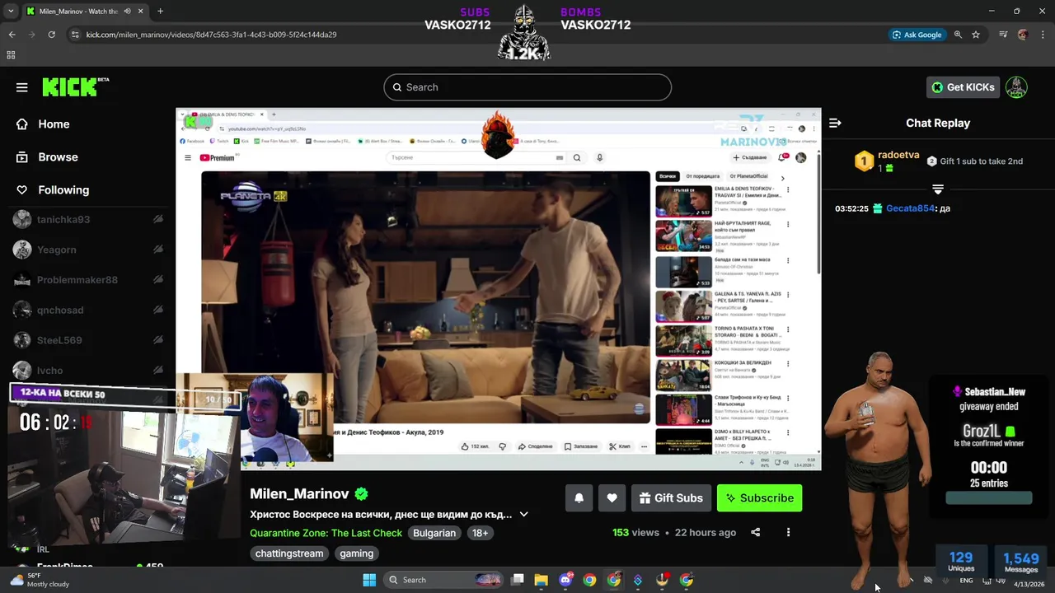Screen dimensions: 1055x593
Task: Go forward in the browser
Action: pyautogui.click(x=31, y=35)
